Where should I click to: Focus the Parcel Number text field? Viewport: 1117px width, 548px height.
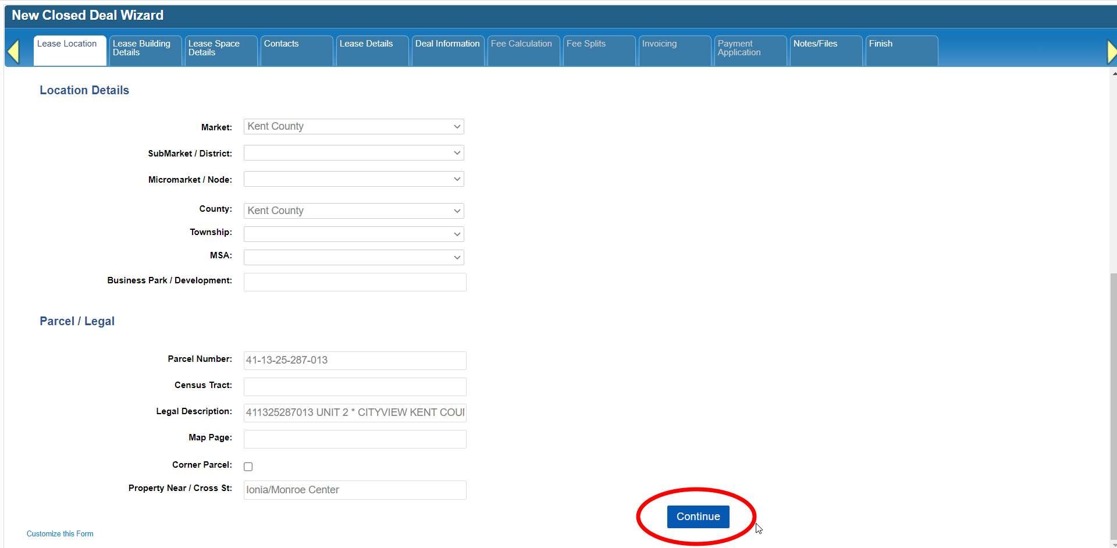click(x=355, y=361)
